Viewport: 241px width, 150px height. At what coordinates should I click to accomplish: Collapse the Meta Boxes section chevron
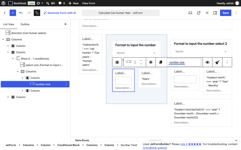click(236, 140)
